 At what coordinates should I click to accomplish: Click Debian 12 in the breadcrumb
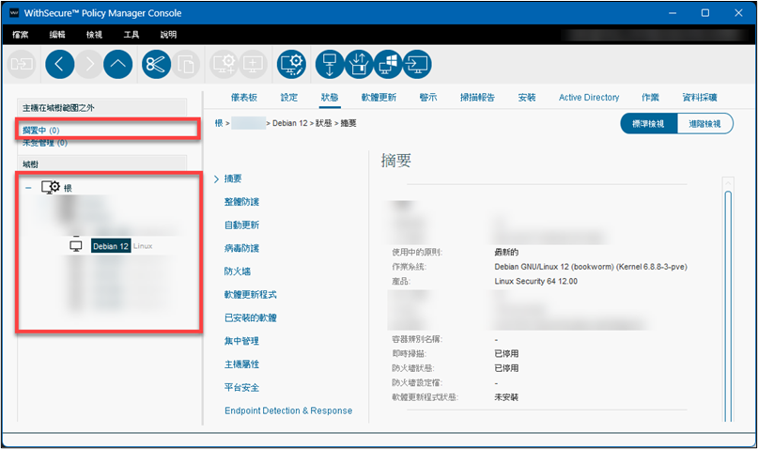pyautogui.click(x=290, y=123)
